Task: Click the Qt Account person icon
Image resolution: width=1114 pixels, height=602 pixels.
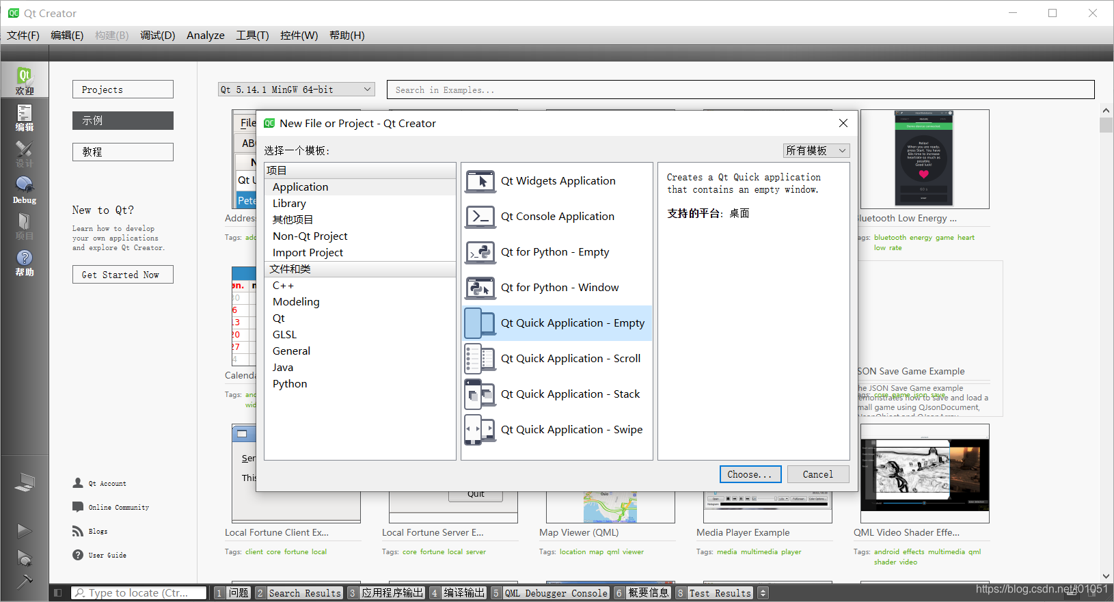Action: [x=78, y=483]
